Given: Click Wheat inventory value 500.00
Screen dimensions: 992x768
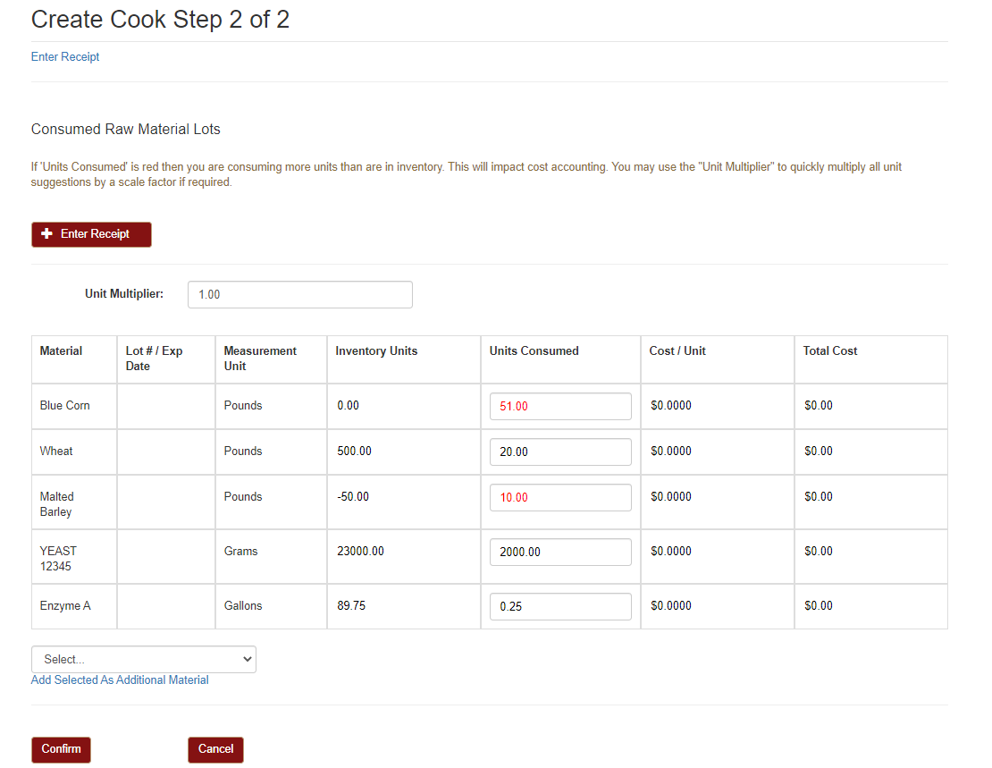Looking at the screenshot, I should [x=355, y=452].
